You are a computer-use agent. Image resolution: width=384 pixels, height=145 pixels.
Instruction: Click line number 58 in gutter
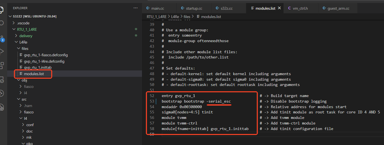[x=151, y=129]
